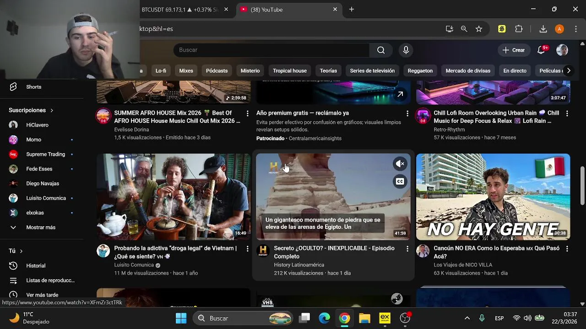Show hidden system tray icons
The height and width of the screenshot is (329, 586).
(467, 318)
